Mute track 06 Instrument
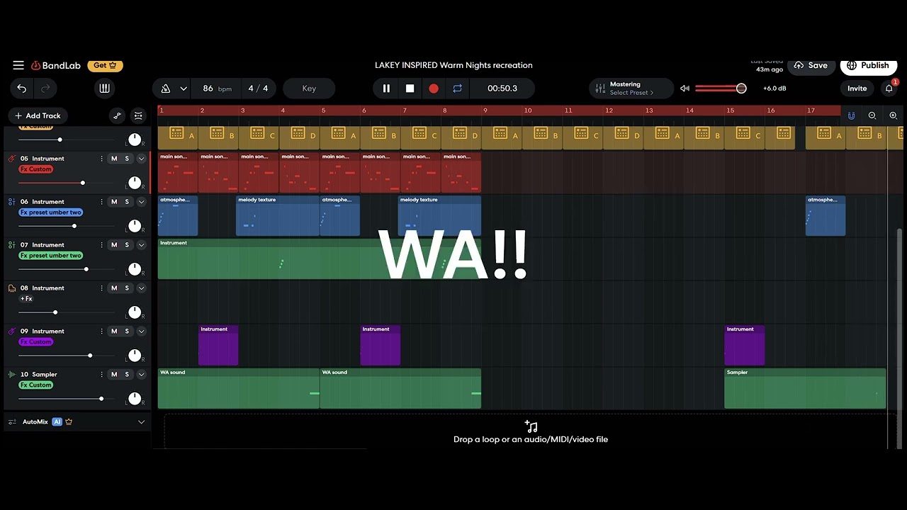The height and width of the screenshot is (510, 907). click(x=114, y=202)
